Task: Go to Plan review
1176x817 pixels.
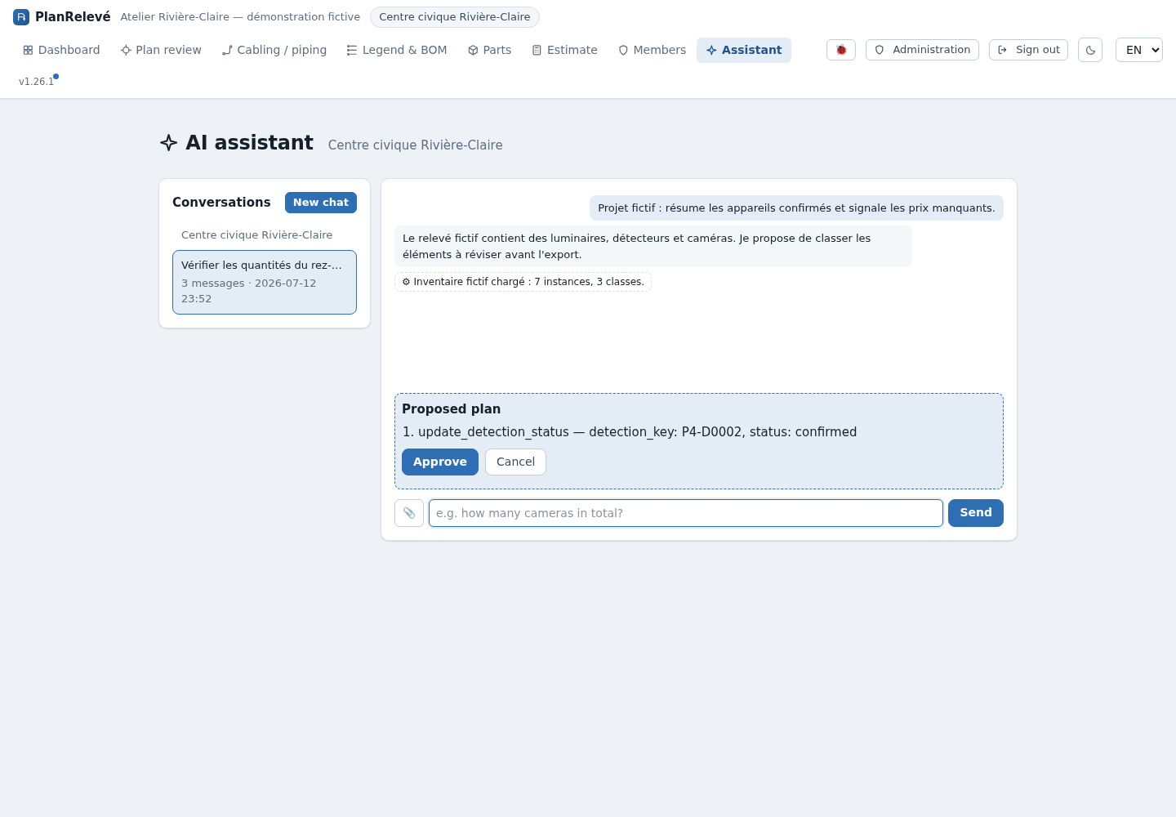Action: click(x=161, y=50)
